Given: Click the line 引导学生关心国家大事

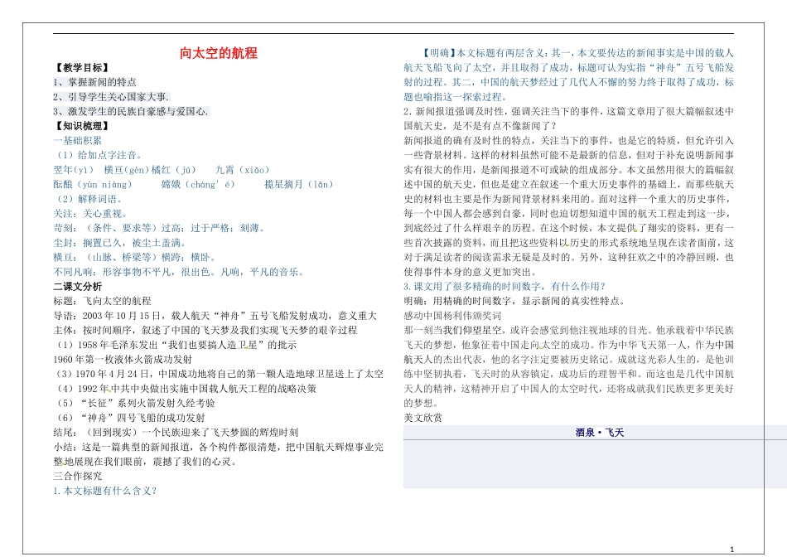Looking at the screenshot, I should [x=110, y=97].
